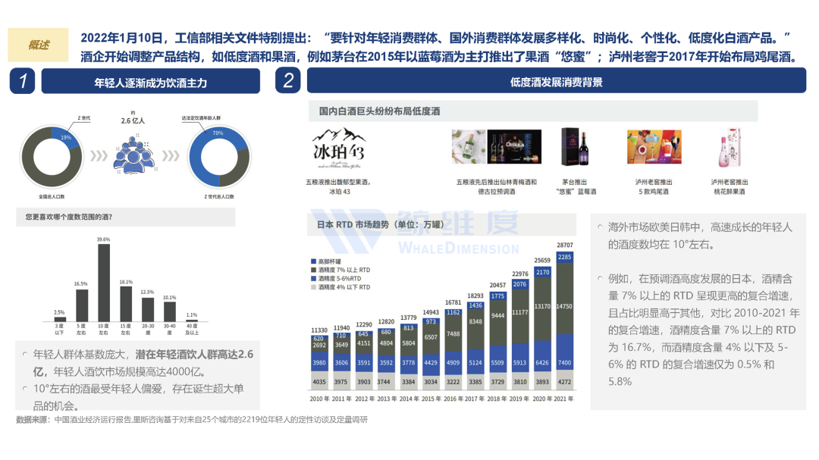The image size is (819, 460).
Task: Select the 9444 segment of the 2018 bar
Action: tap(497, 323)
